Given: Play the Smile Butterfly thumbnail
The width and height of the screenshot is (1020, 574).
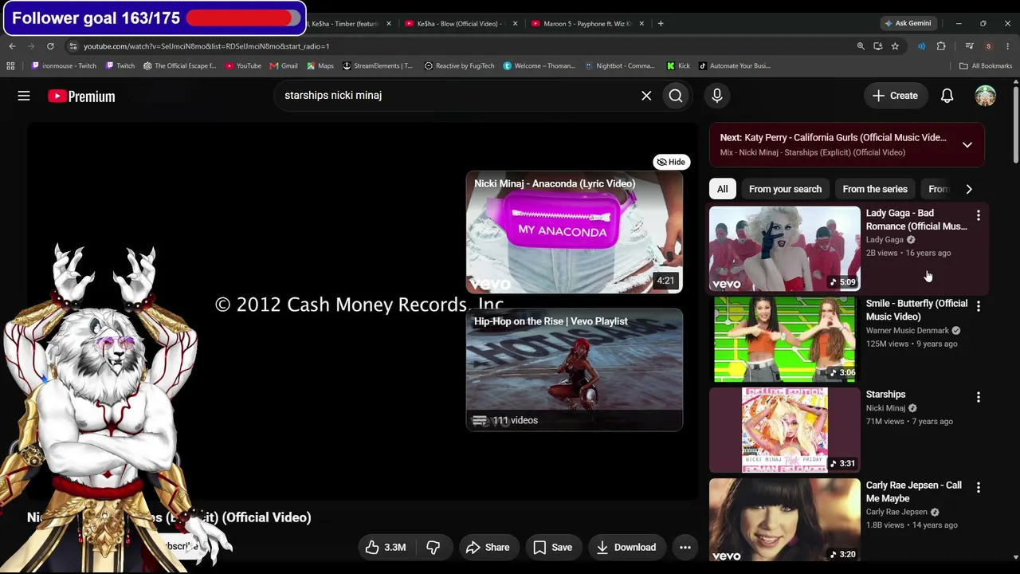Looking at the screenshot, I should point(785,339).
